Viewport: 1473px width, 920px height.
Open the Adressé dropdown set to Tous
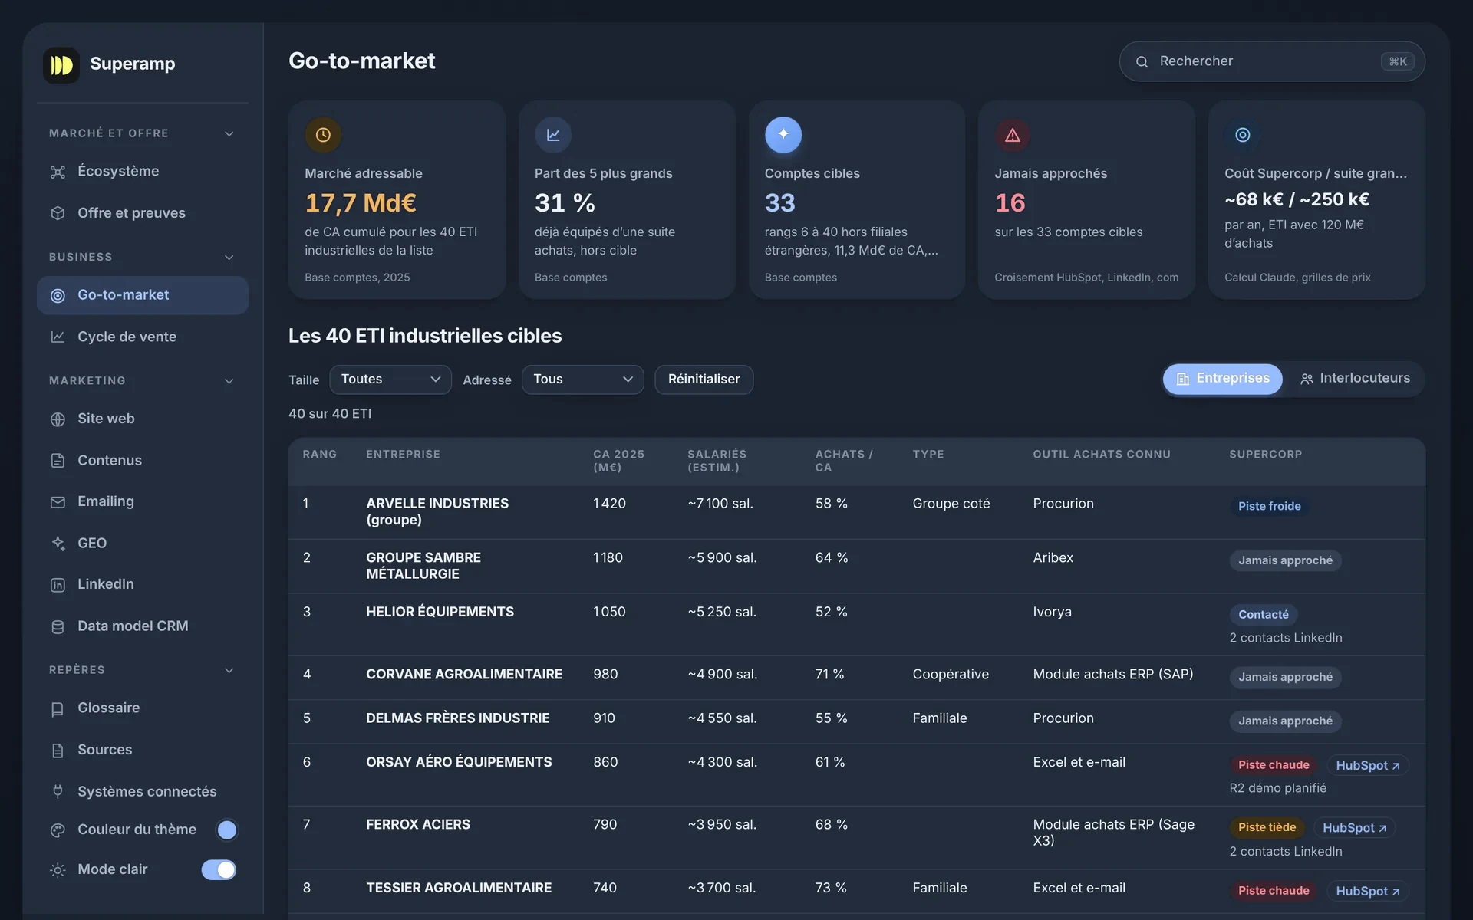pos(583,379)
